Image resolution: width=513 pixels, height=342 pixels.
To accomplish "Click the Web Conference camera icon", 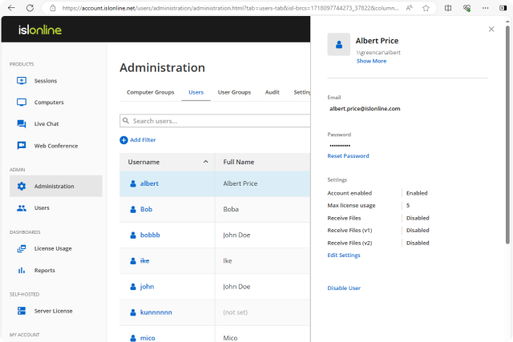I will [x=22, y=146].
